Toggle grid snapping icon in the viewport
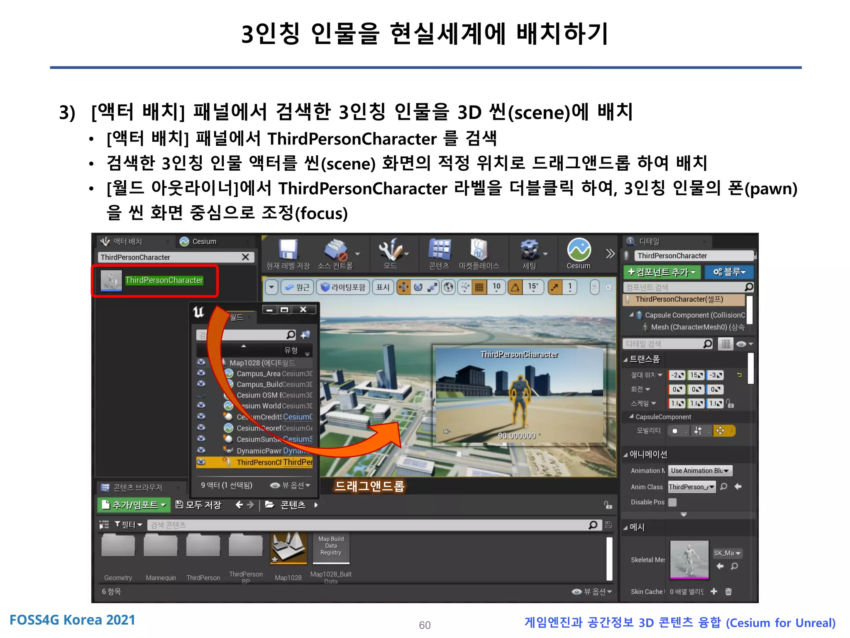 click(479, 287)
